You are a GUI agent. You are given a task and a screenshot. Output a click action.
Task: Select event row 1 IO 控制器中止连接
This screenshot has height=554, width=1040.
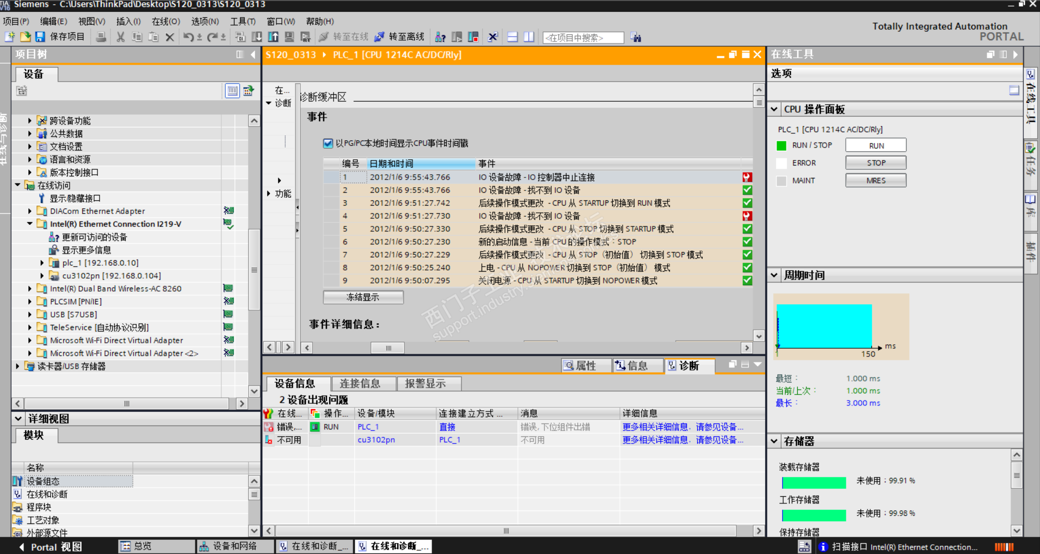[x=538, y=177]
